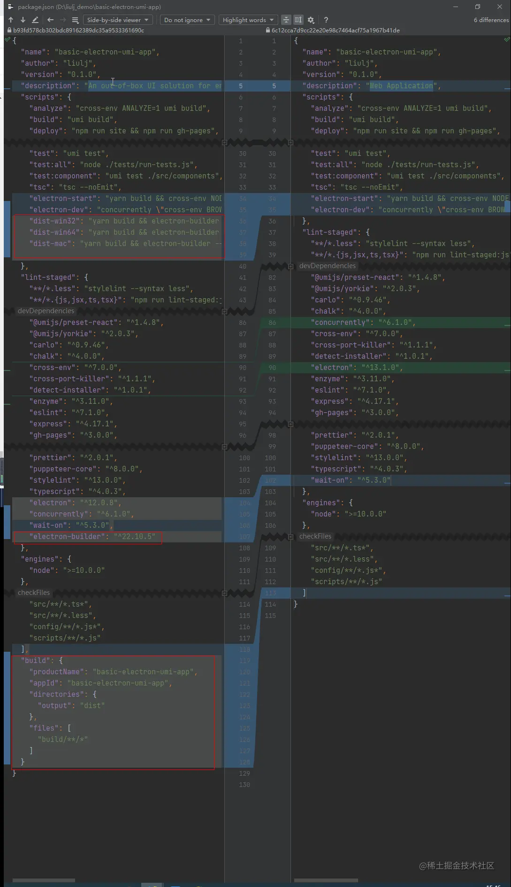Toggle collapse unchanged fragments
The width and height of the screenshot is (511, 887).
pos(286,20)
